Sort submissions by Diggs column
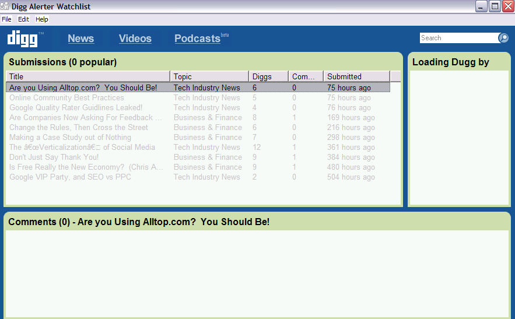Image resolution: width=515 pixels, height=319 pixels. [x=269, y=76]
